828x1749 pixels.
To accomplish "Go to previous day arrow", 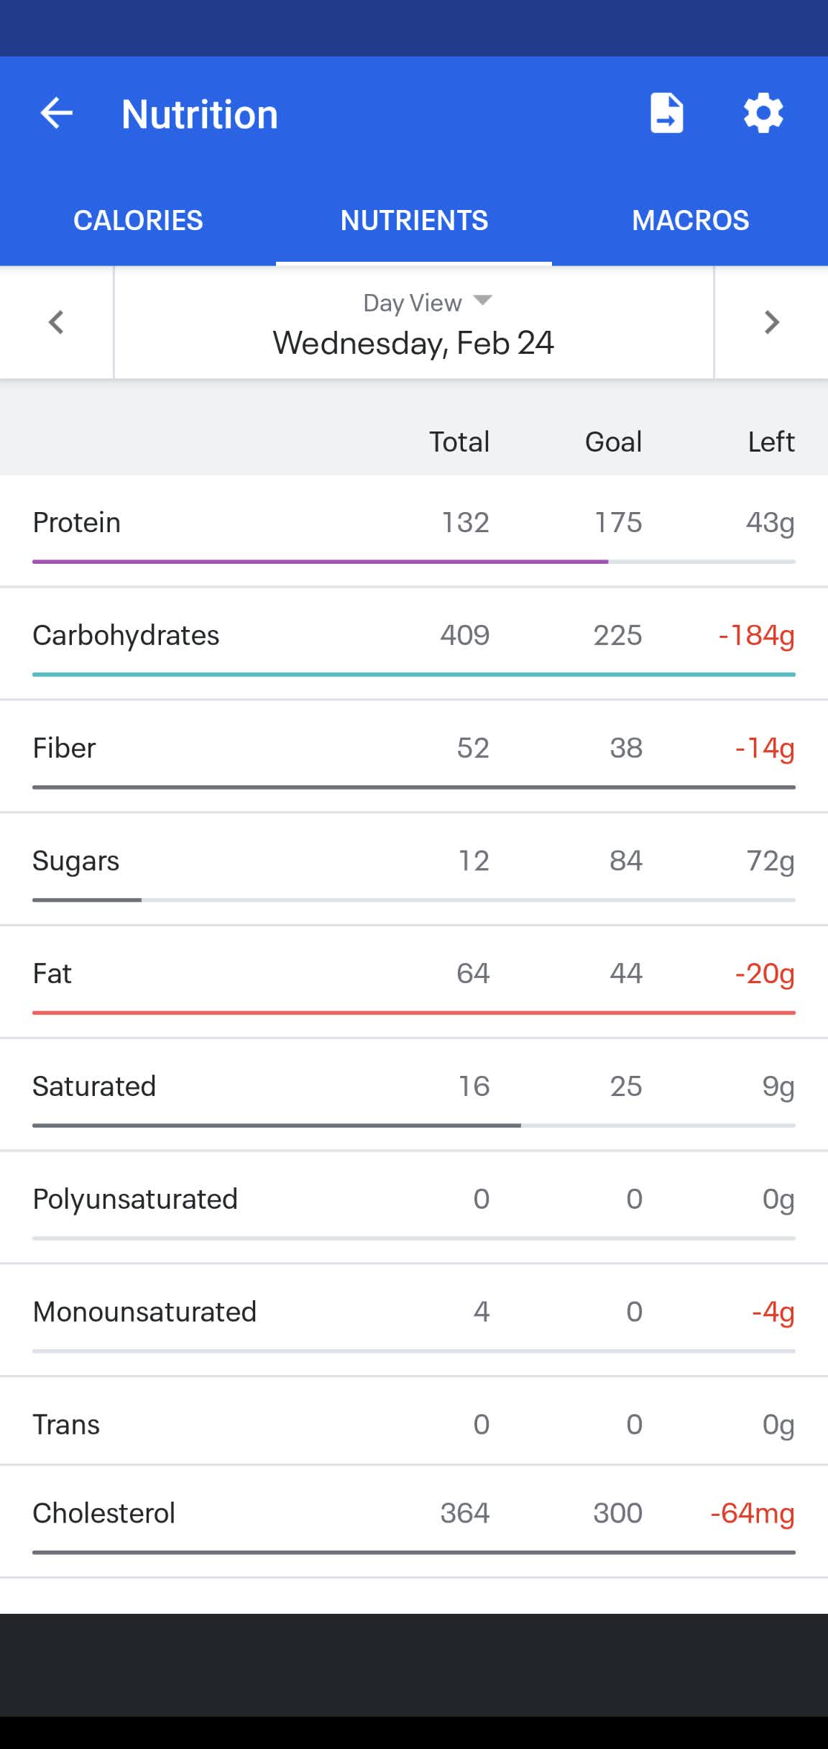I will pyautogui.click(x=56, y=322).
